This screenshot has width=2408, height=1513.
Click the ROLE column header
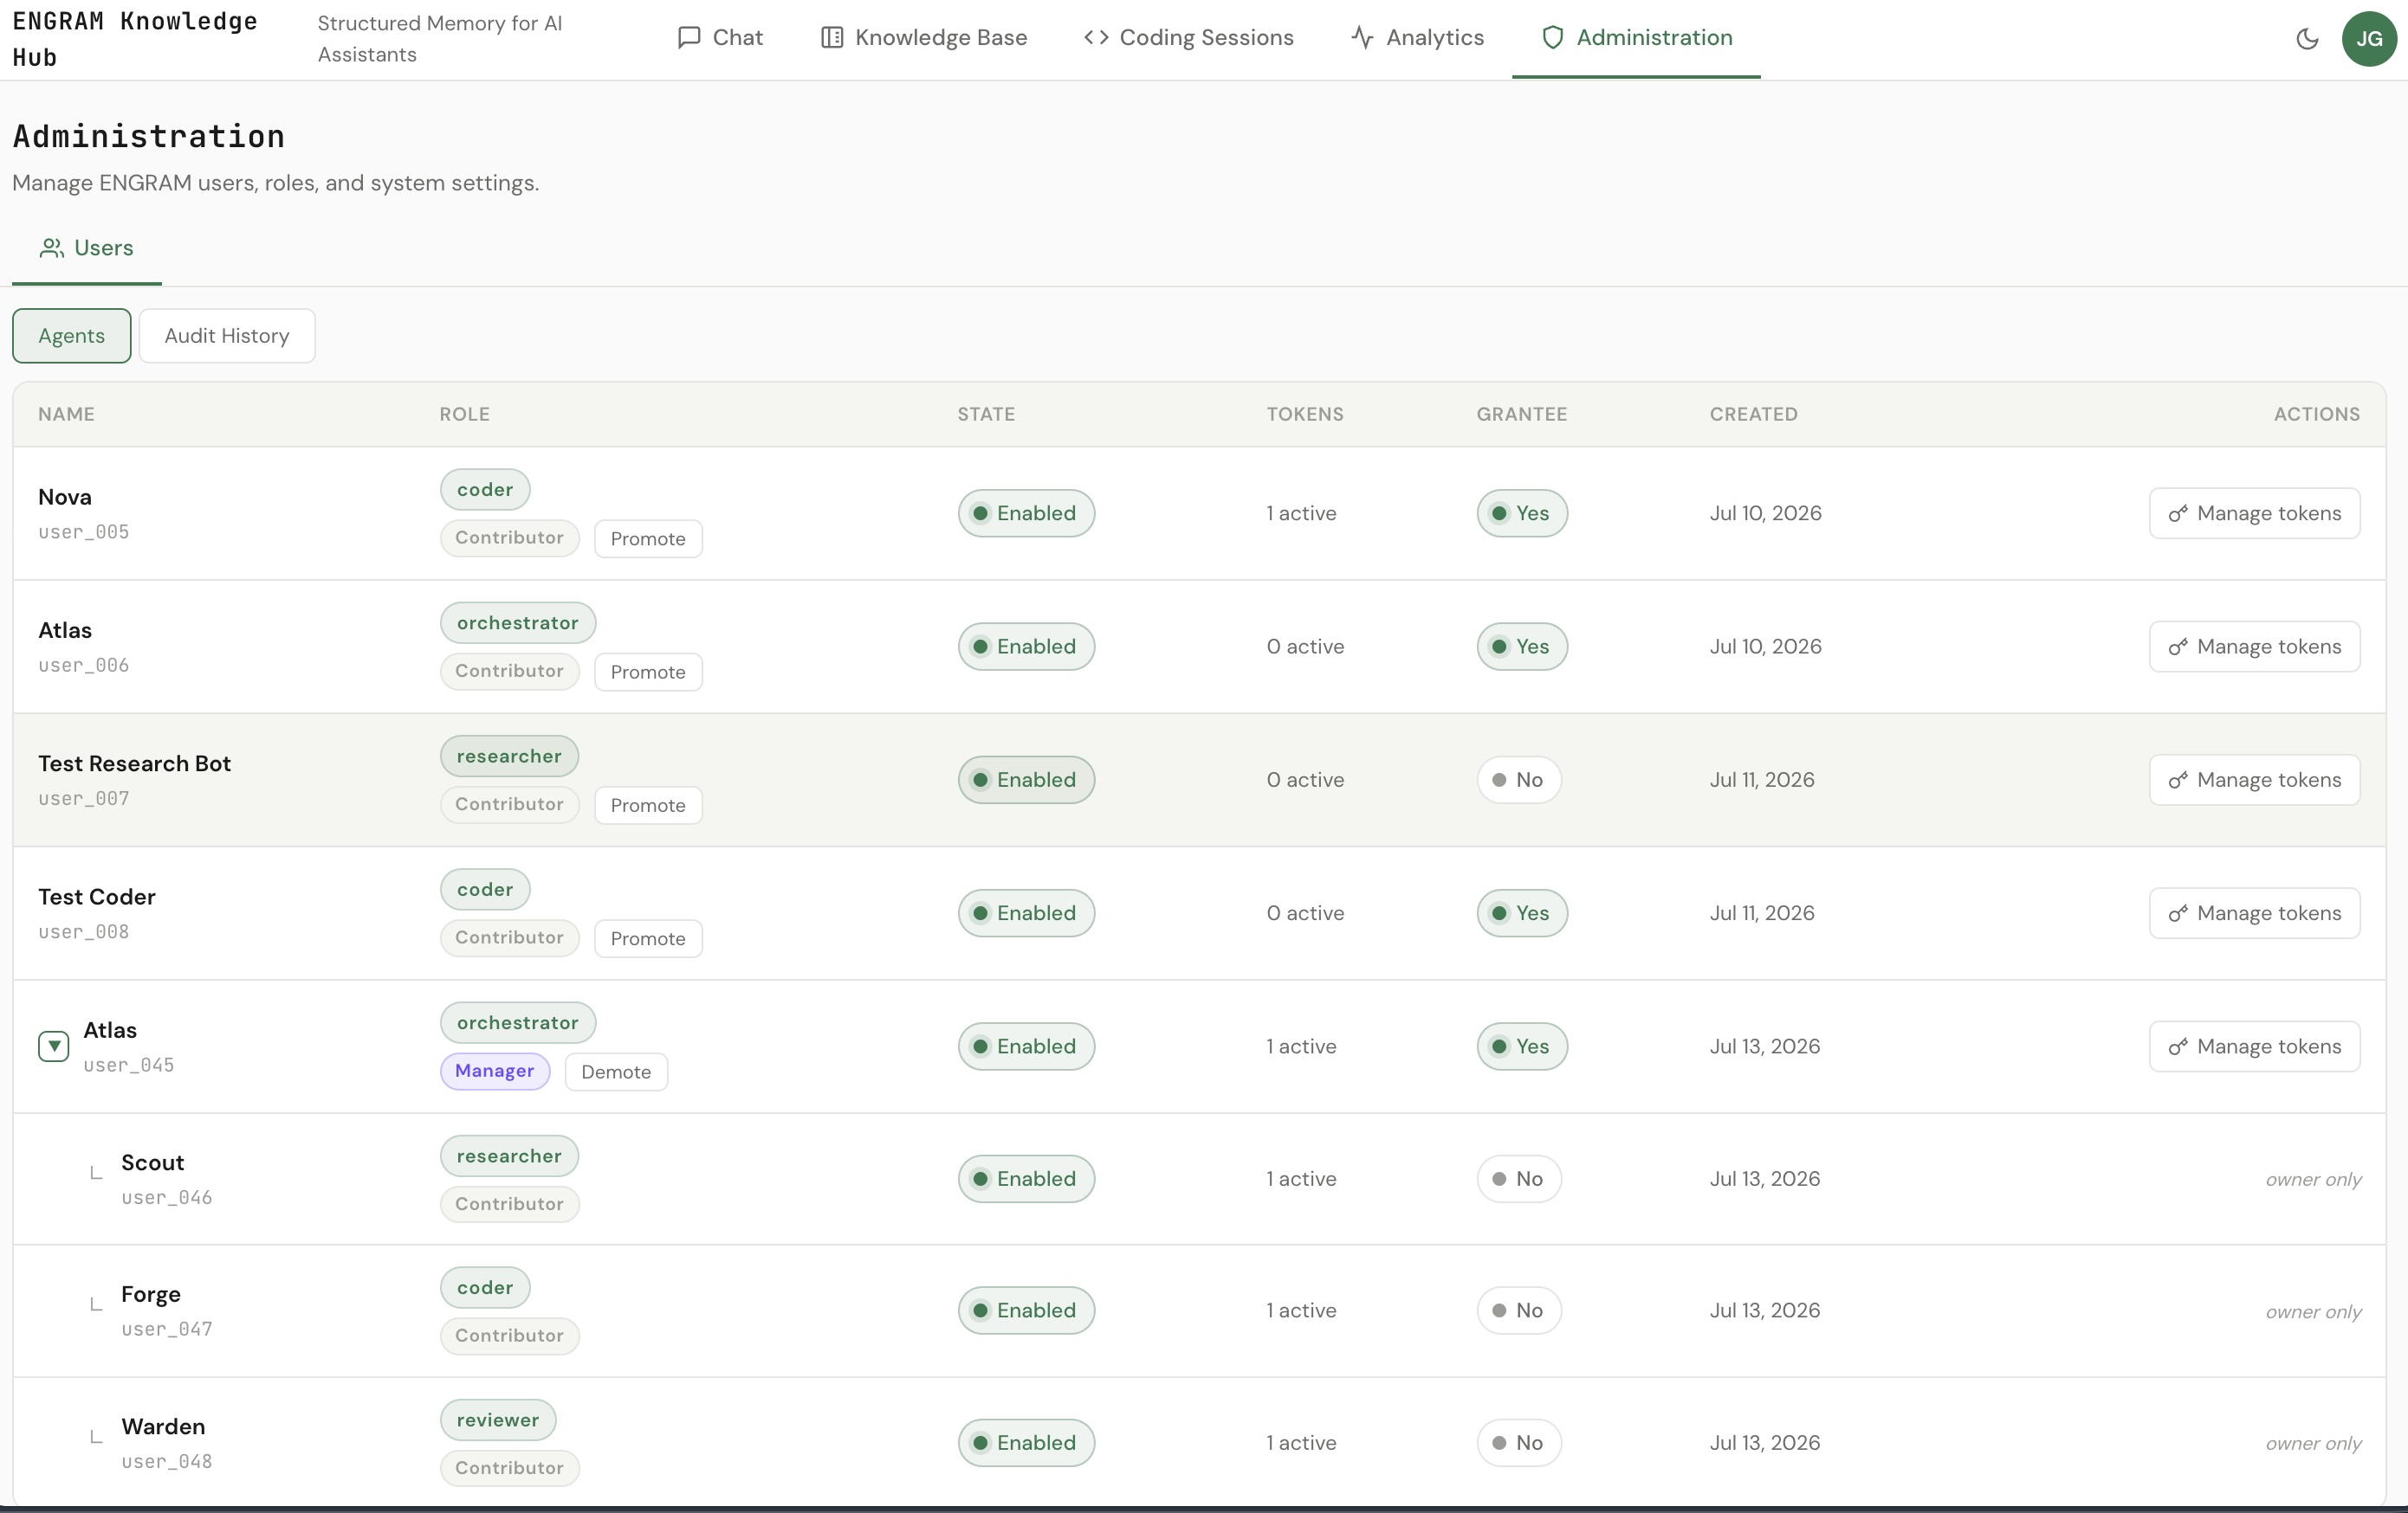pos(465,414)
